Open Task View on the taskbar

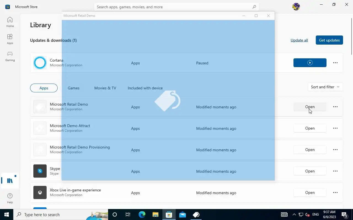pyautogui.click(x=128, y=215)
